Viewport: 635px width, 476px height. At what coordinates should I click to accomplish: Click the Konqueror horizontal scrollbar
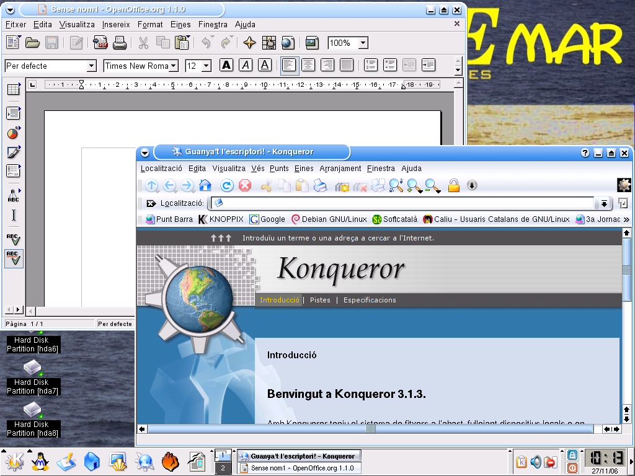click(371, 429)
